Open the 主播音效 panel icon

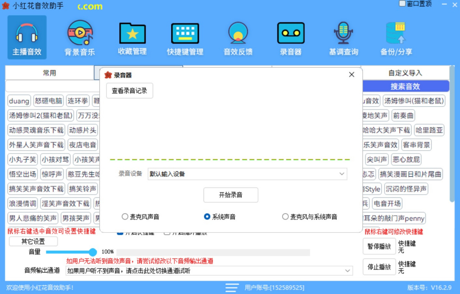tap(26, 37)
